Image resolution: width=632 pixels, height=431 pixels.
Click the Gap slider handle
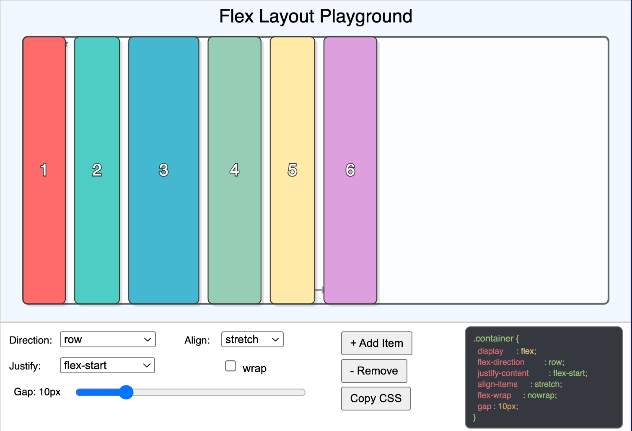point(126,392)
